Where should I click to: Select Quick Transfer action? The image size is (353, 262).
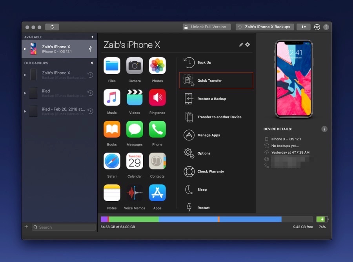click(216, 80)
